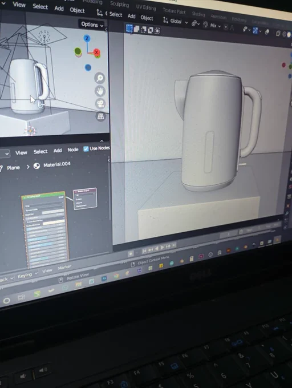Toggle X-ray display
The height and width of the screenshot is (388, 292).
278,34
